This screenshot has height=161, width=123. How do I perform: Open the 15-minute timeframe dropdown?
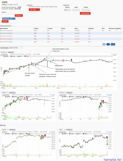(x=62, y=93)
